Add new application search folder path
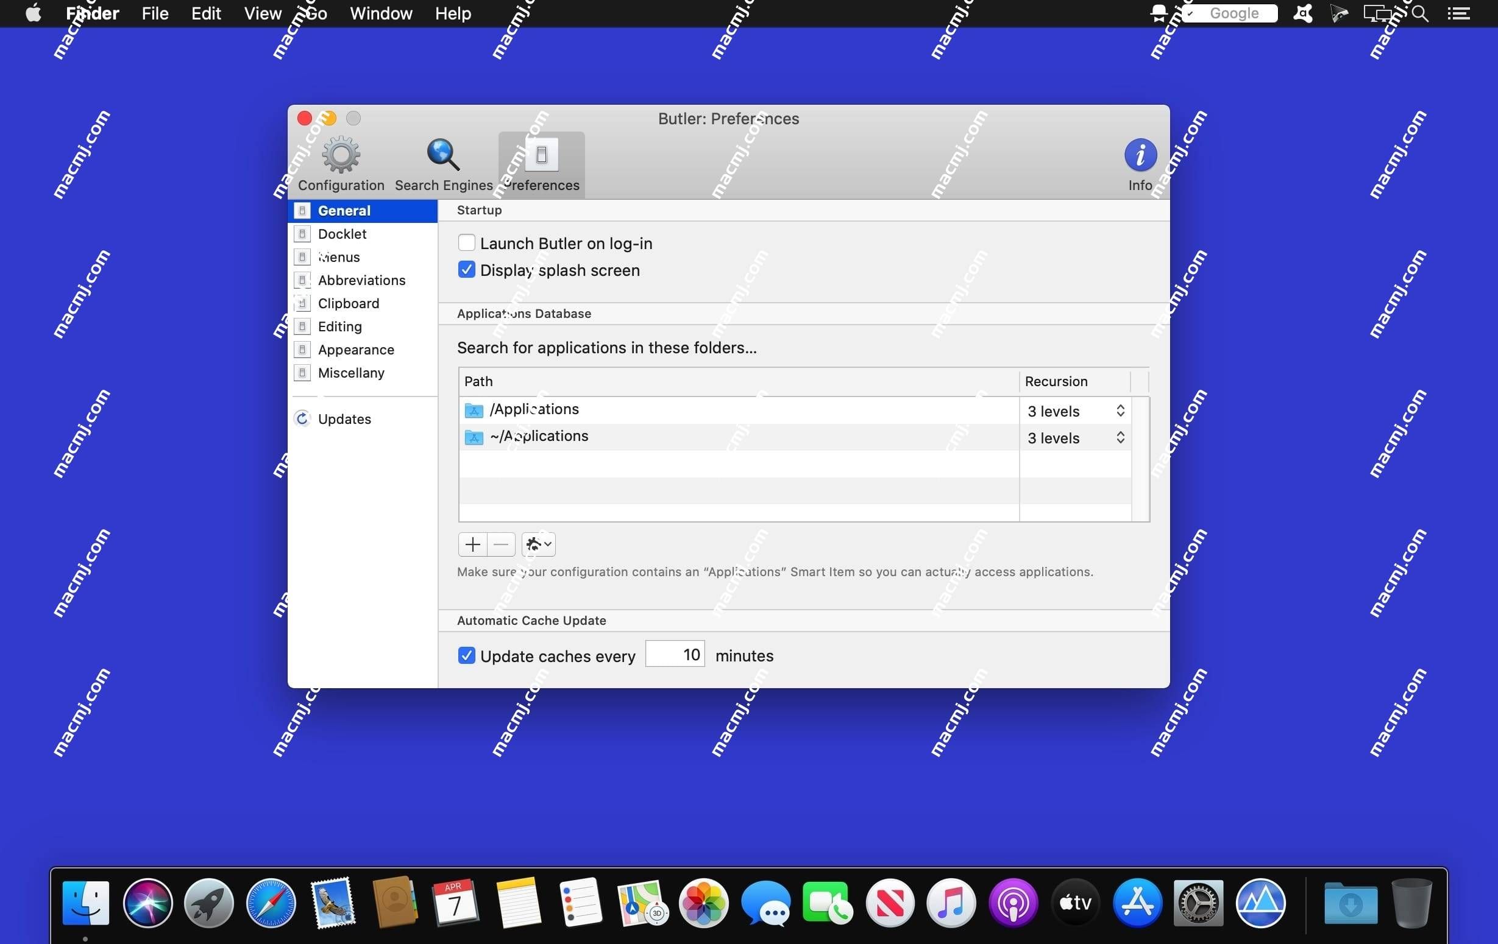The height and width of the screenshot is (944, 1498). (x=471, y=544)
